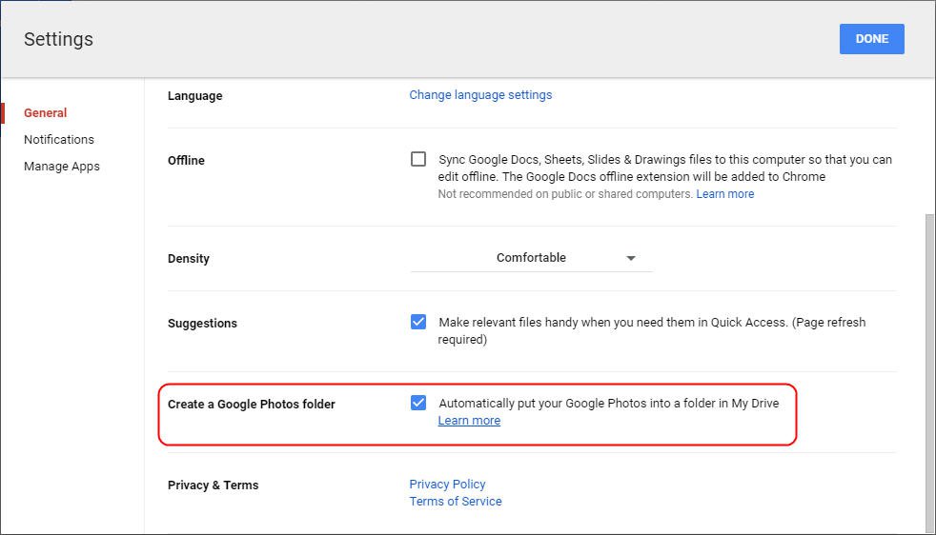
Task: Uncheck the Suggestions Quick Access checkbox
Action: [418, 322]
